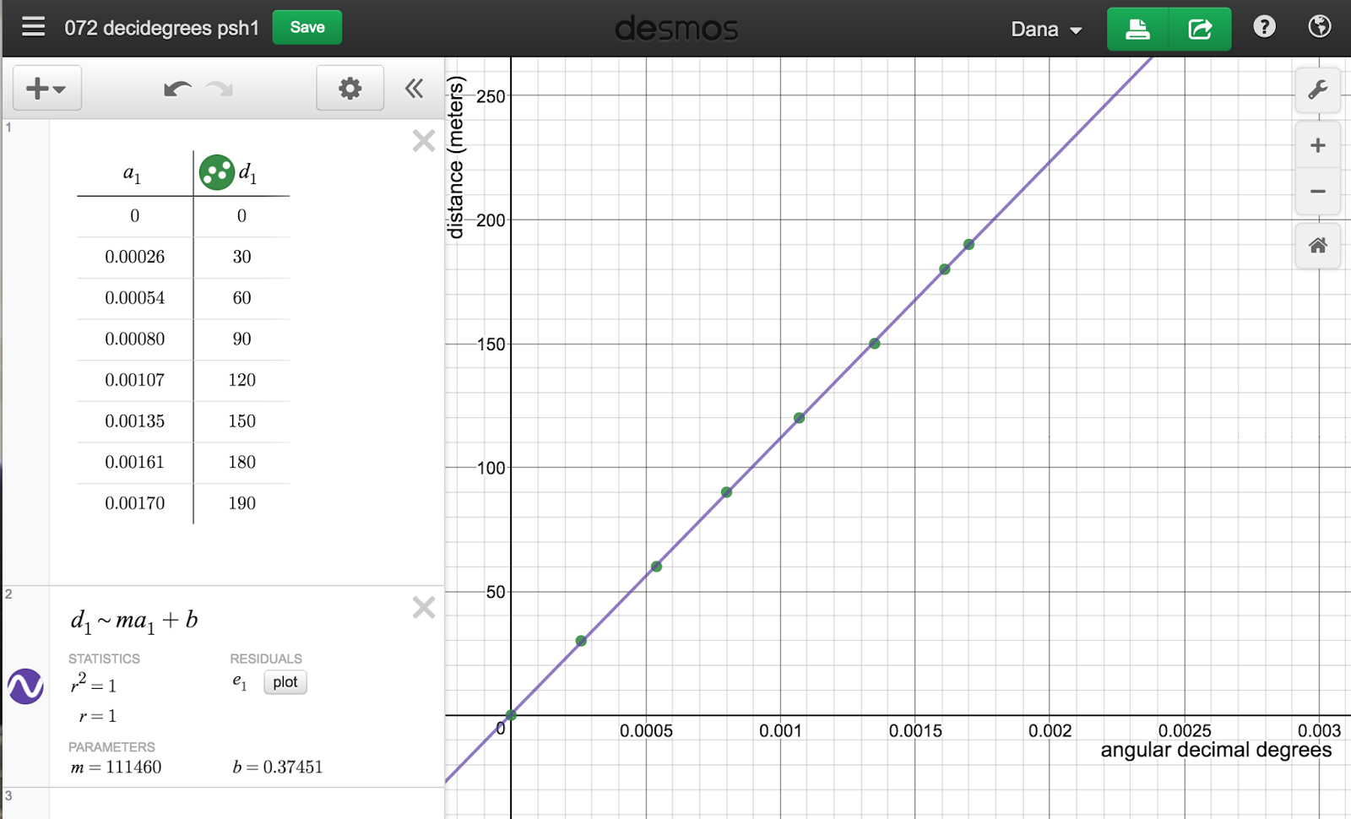Zoom in on the graph
This screenshot has height=819, width=1351.
pos(1317,144)
